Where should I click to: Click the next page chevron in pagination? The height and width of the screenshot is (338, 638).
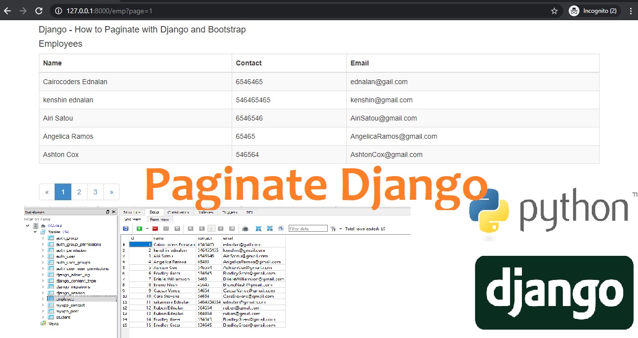pyautogui.click(x=112, y=192)
